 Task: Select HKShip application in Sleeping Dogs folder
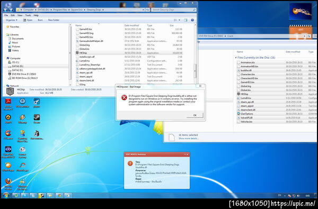point(129,53)
